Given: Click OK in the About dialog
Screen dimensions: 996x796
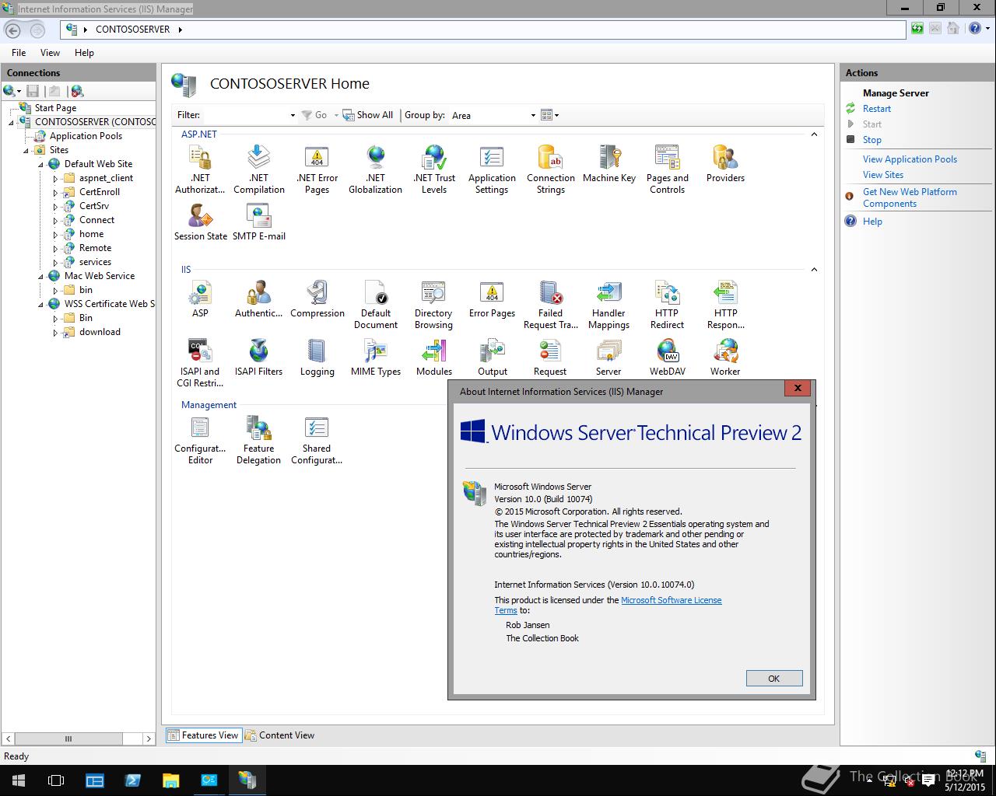Looking at the screenshot, I should tap(774, 679).
